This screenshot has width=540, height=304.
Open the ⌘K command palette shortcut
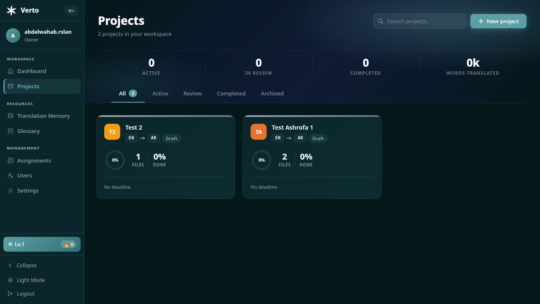[x=71, y=11]
